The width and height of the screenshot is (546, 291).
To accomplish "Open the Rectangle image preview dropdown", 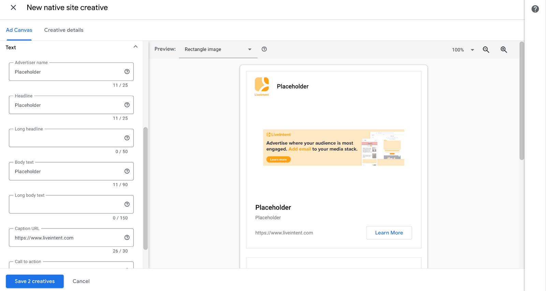I will coord(218,50).
